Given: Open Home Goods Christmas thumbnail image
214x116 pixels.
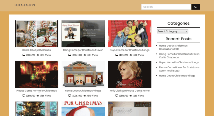Looking at the screenshot, I should (x=37, y=34).
